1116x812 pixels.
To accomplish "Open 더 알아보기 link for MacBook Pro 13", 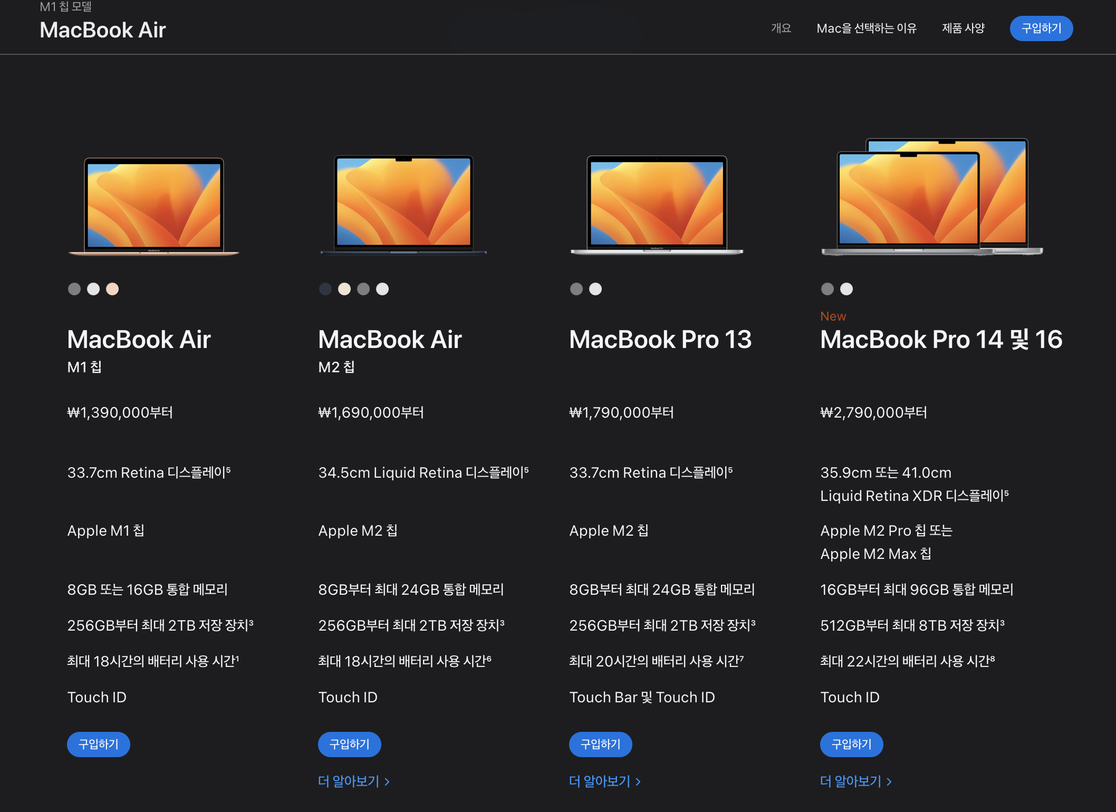I will (605, 781).
